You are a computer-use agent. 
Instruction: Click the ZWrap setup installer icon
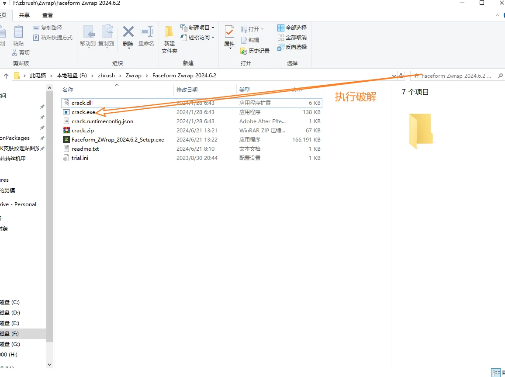(x=66, y=139)
